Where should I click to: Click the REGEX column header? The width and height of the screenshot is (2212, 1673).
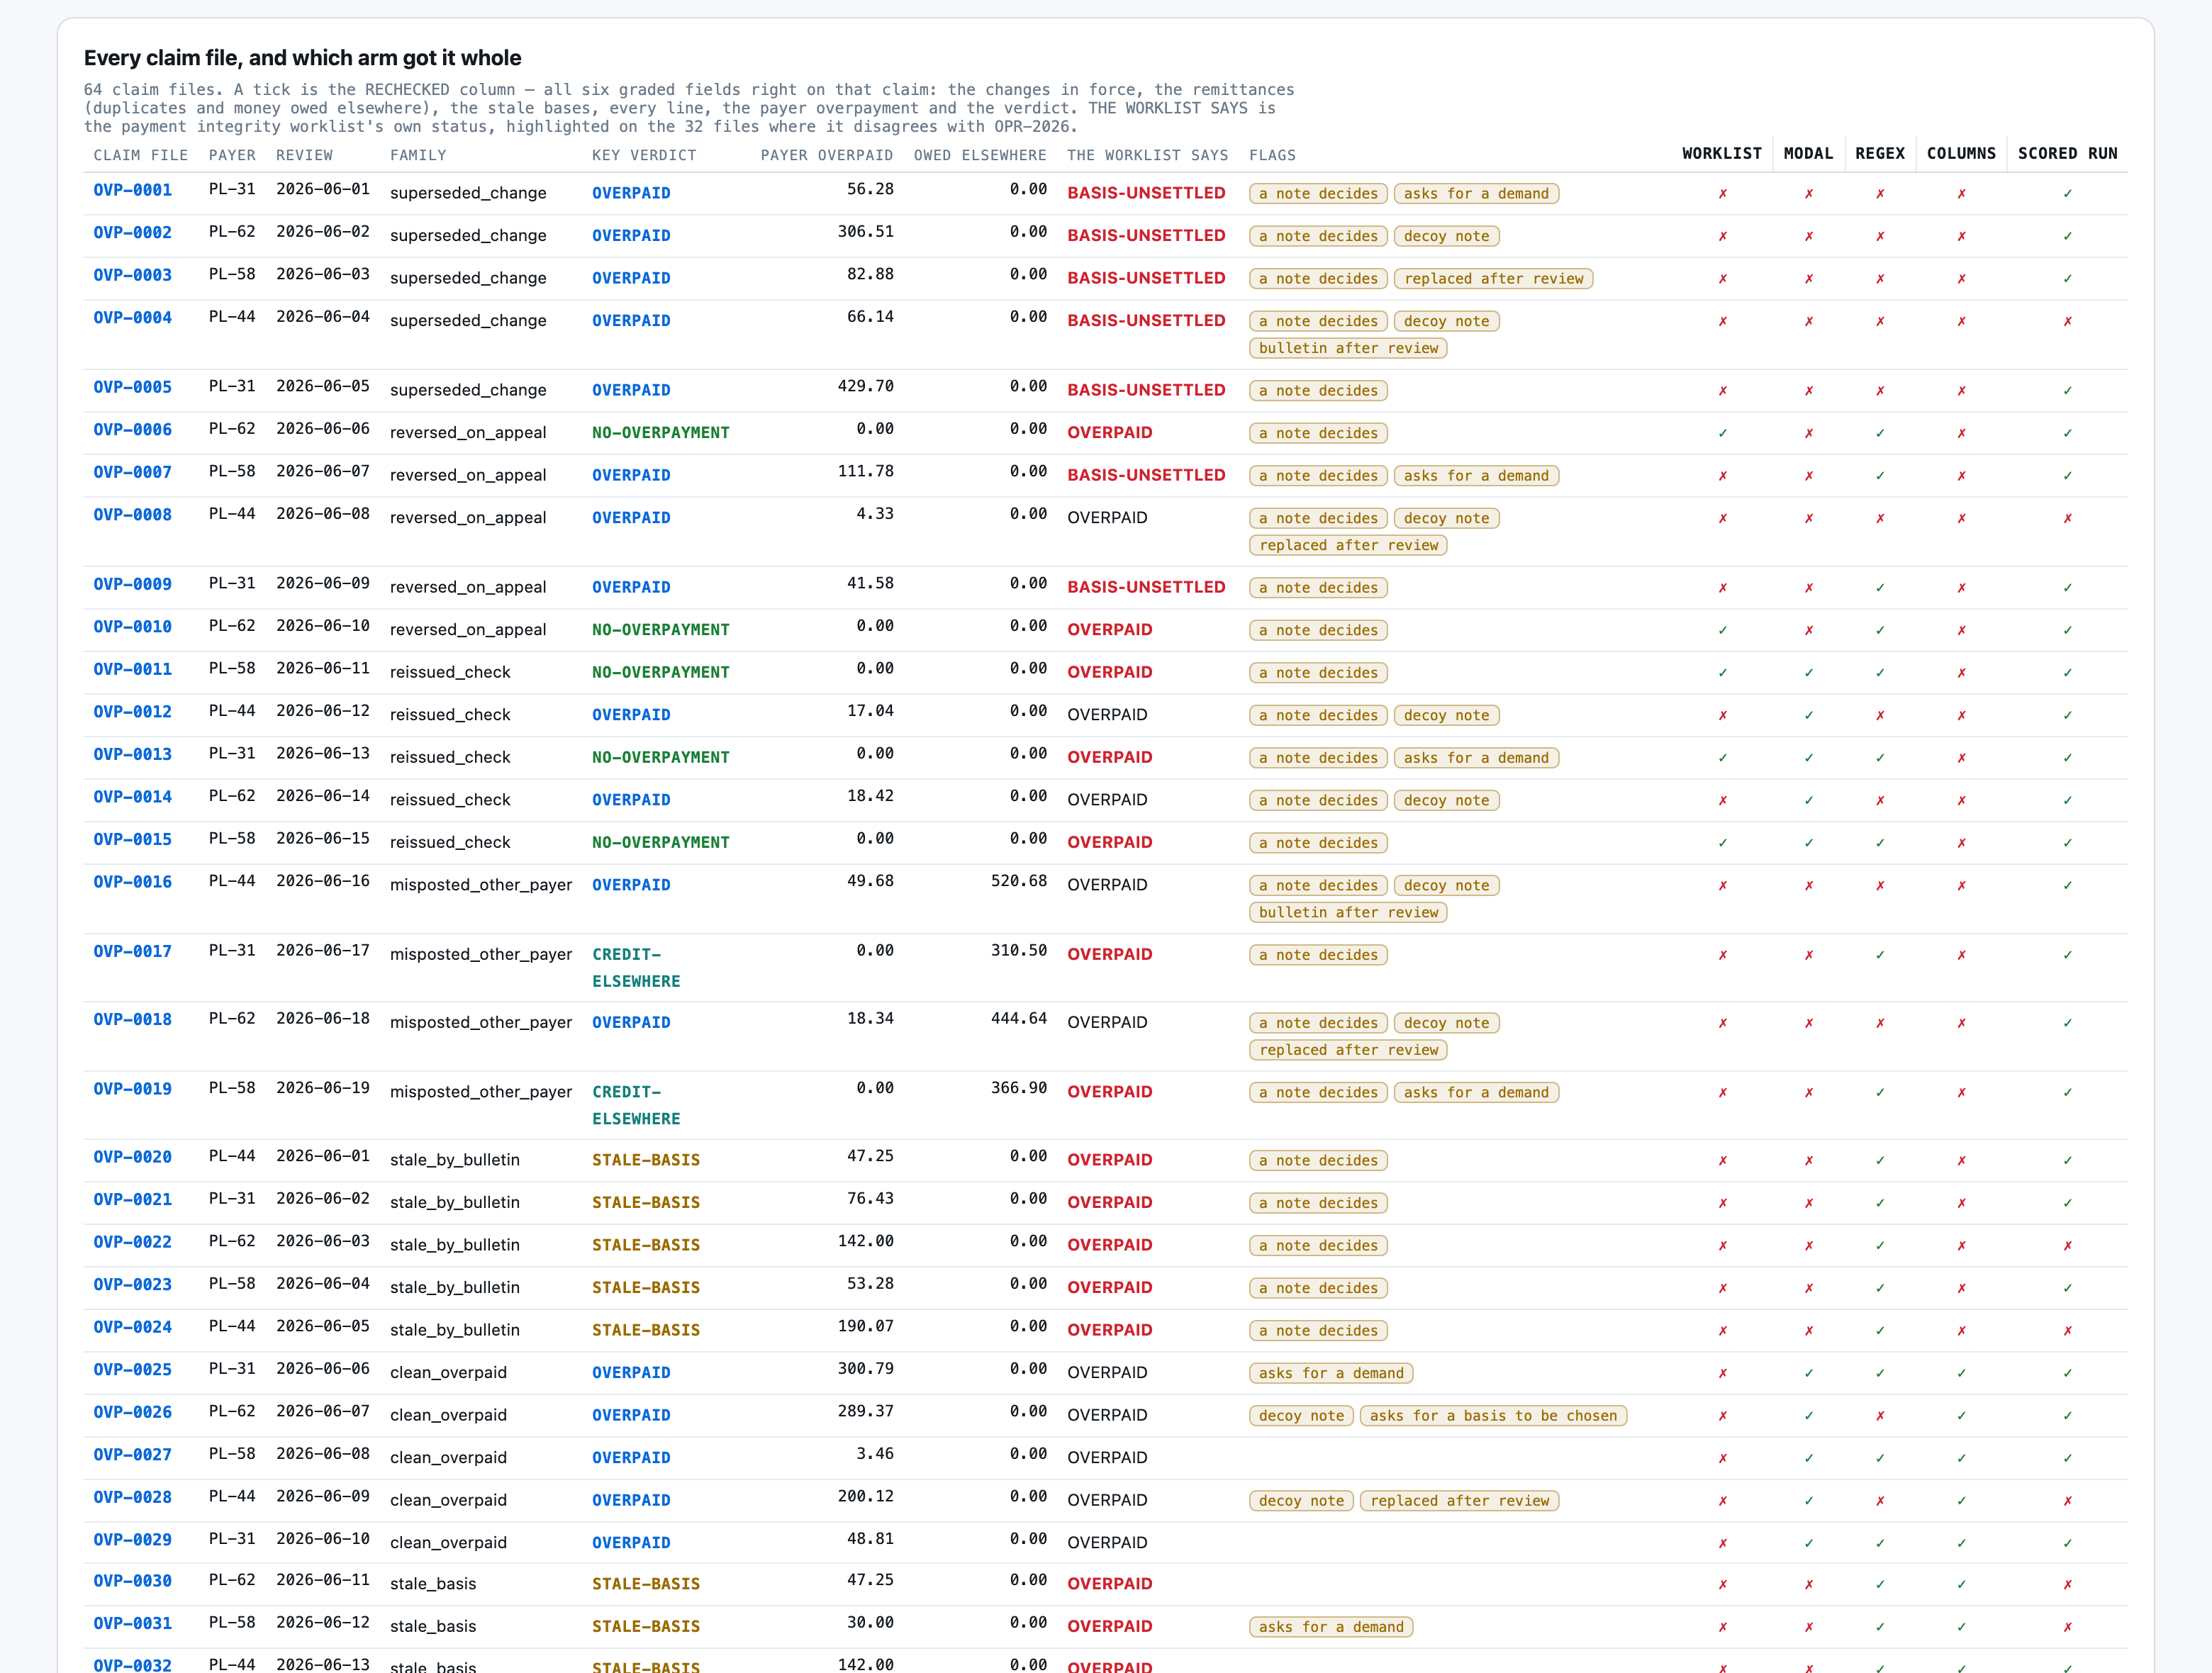[x=1880, y=154]
